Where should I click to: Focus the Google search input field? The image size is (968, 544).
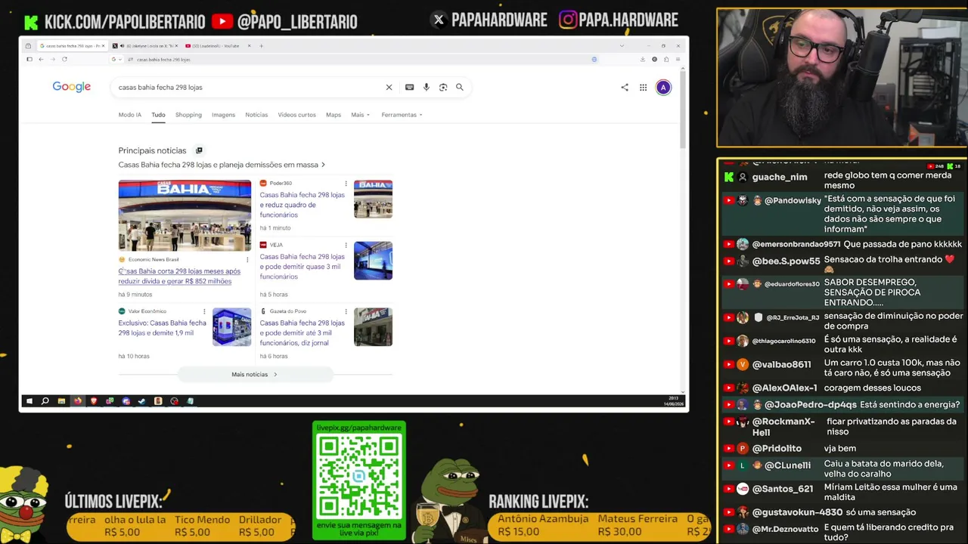click(250, 88)
